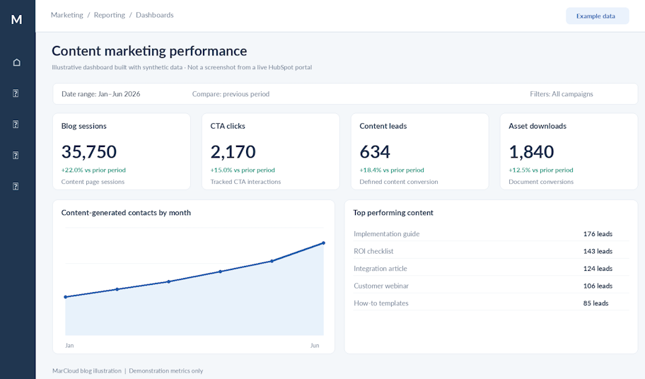Viewport: 645px width, 379px height.
Task: Click the 634 content leads value
Action: (x=375, y=152)
